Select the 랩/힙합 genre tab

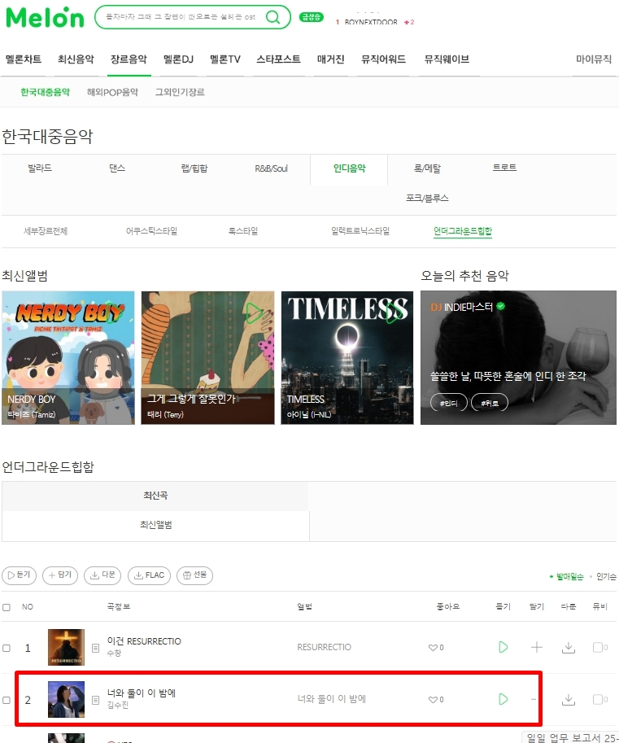(x=194, y=168)
